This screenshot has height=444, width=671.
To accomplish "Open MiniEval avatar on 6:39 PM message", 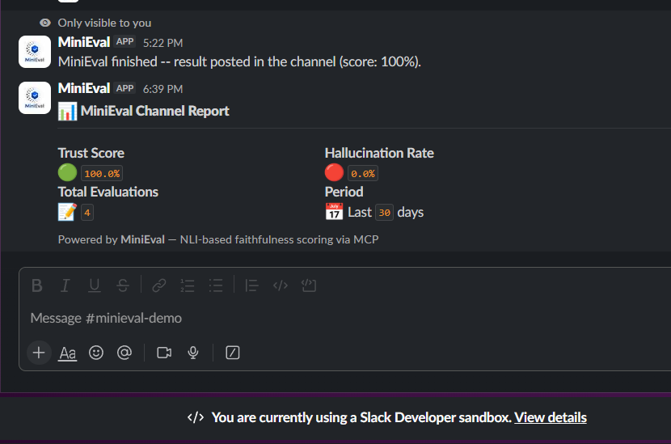I will [x=35, y=98].
